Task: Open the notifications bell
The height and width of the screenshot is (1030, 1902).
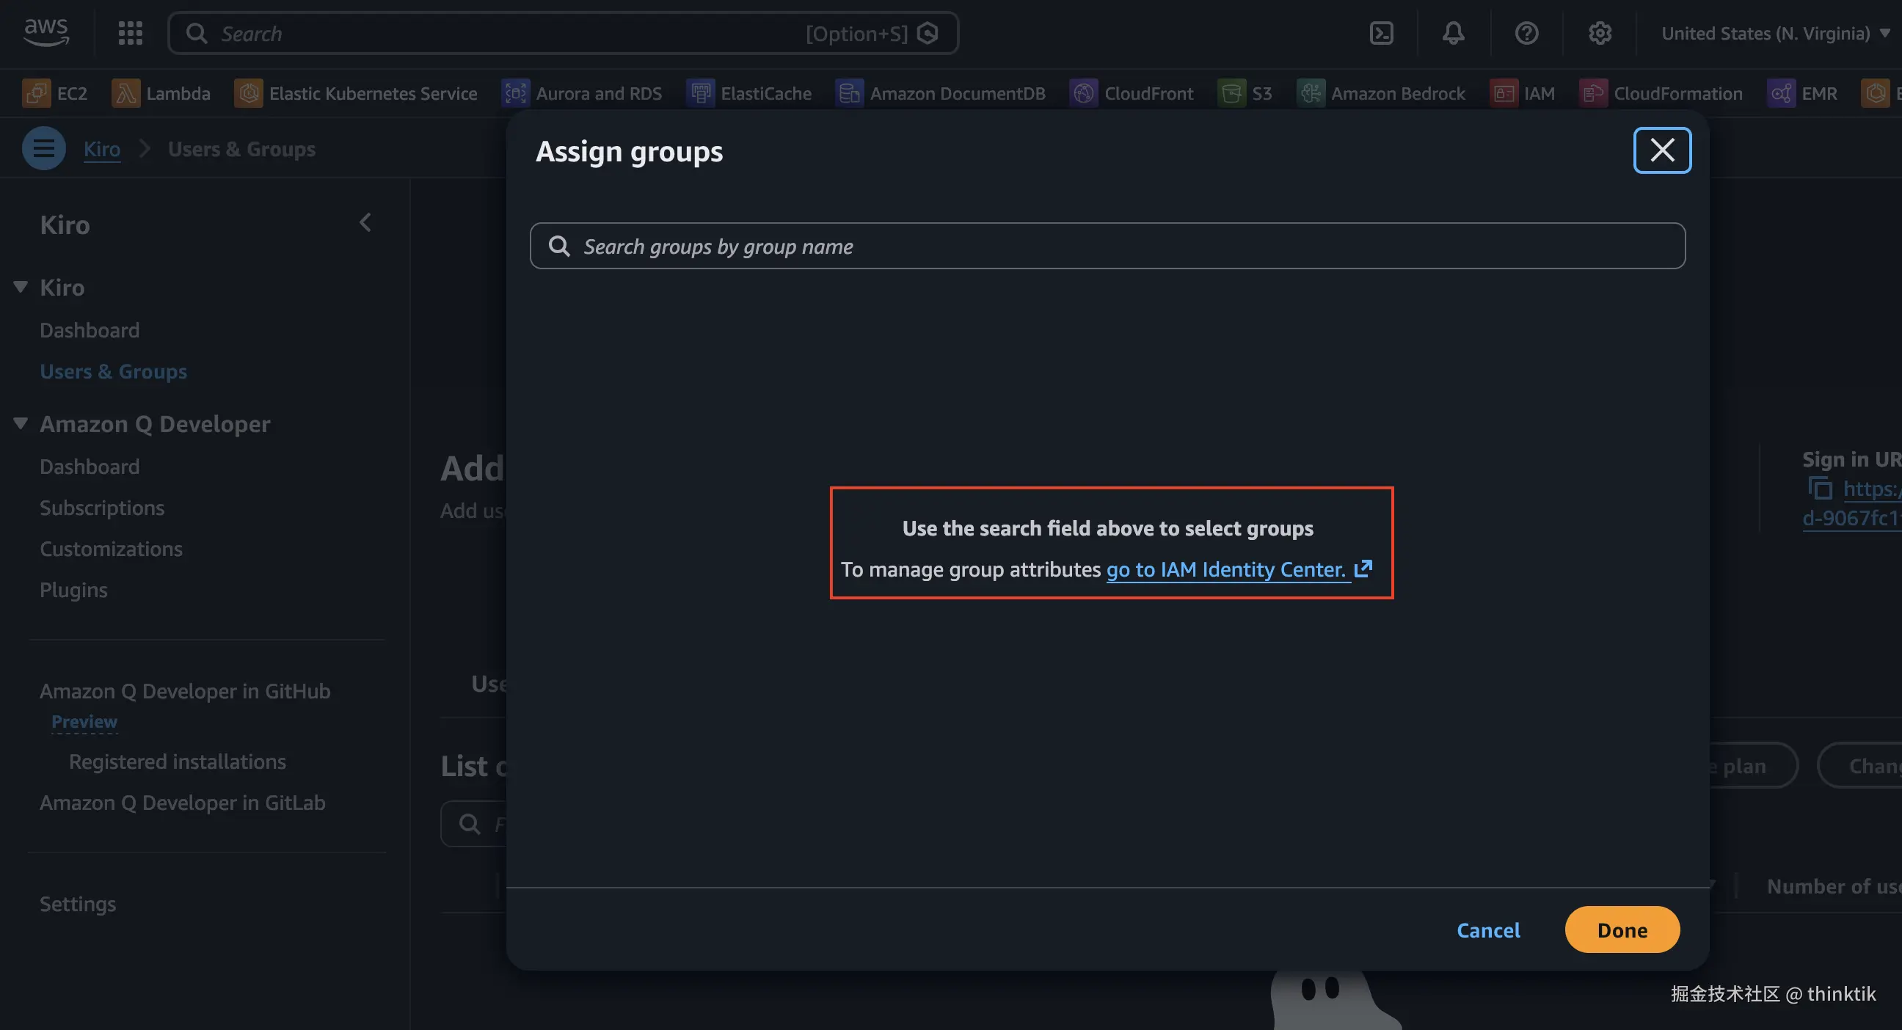Action: [1453, 33]
